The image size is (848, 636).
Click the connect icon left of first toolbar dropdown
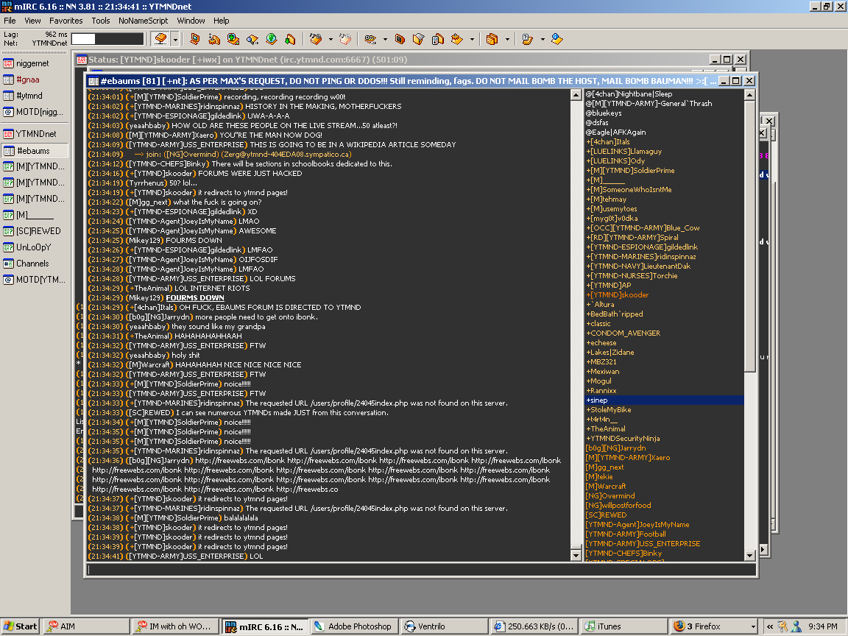(x=160, y=38)
